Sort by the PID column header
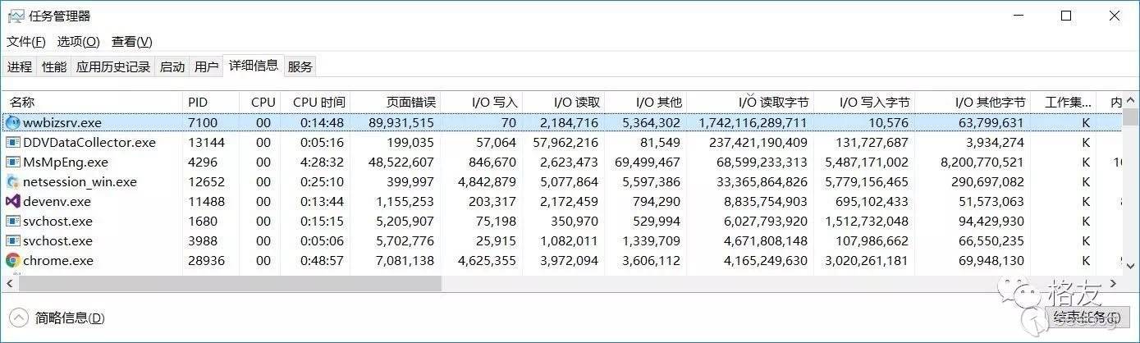Screen dimensions: 1140x343 click(x=211, y=102)
